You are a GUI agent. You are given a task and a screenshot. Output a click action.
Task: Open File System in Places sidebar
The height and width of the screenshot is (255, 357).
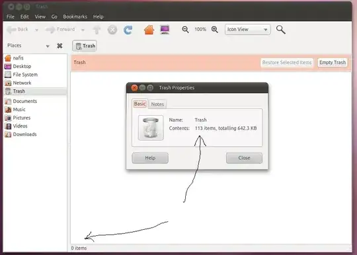pyautogui.click(x=36, y=75)
